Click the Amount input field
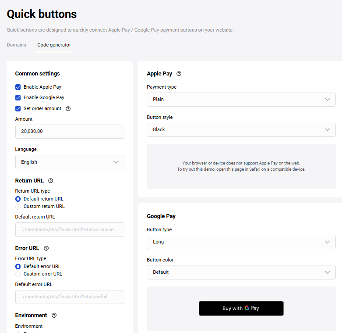Viewport: 342px width, 333px height. pos(70,132)
